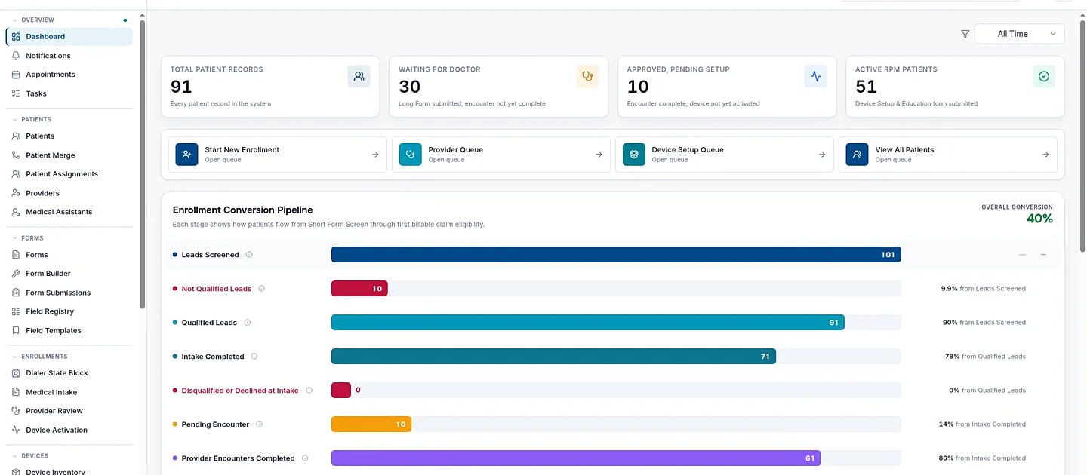1087x475 pixels.
Task: Open the All Time date range dropdown
Action: coord(1019,34)
